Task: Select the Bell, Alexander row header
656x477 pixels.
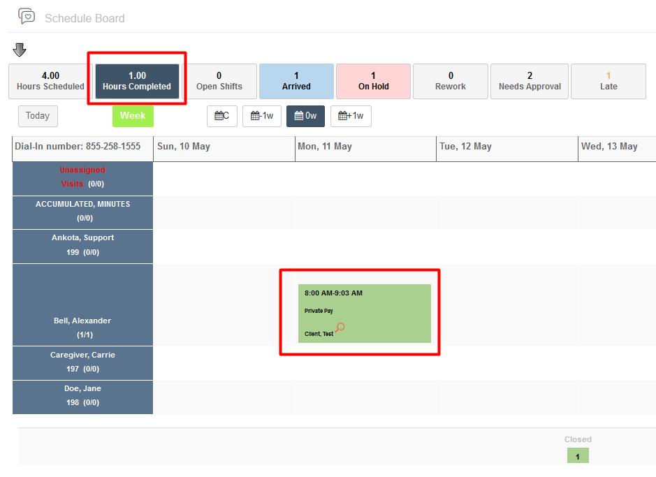Action: click(x=83, y=305)
